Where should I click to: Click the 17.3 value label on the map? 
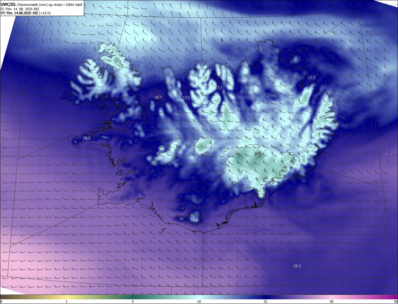[x=312, y=78]
